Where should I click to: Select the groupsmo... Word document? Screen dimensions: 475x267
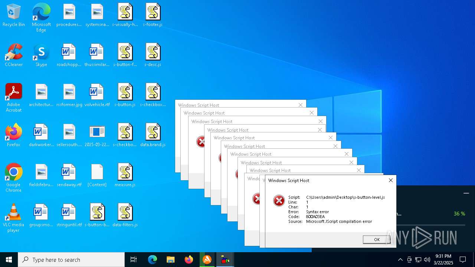[41, 216]
